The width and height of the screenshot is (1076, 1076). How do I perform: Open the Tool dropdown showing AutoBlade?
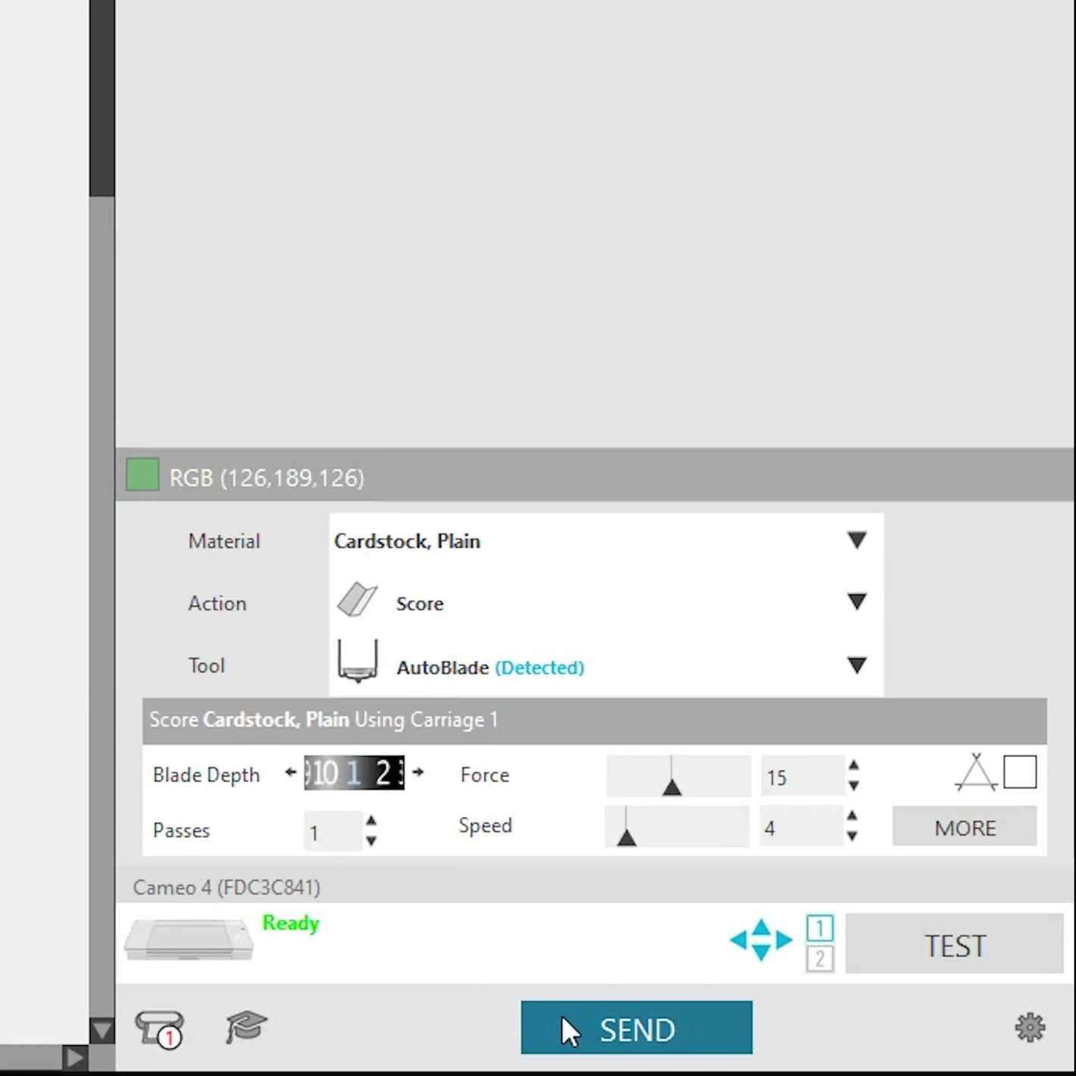coord(606,665)
